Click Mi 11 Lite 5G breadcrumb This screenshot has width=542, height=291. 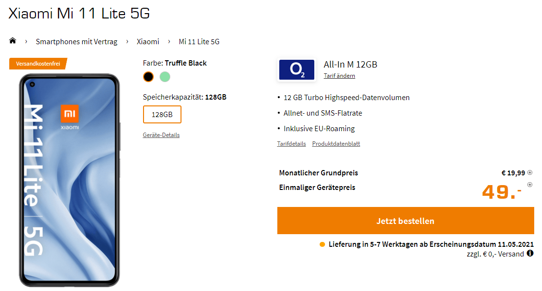tap(199, 42)
